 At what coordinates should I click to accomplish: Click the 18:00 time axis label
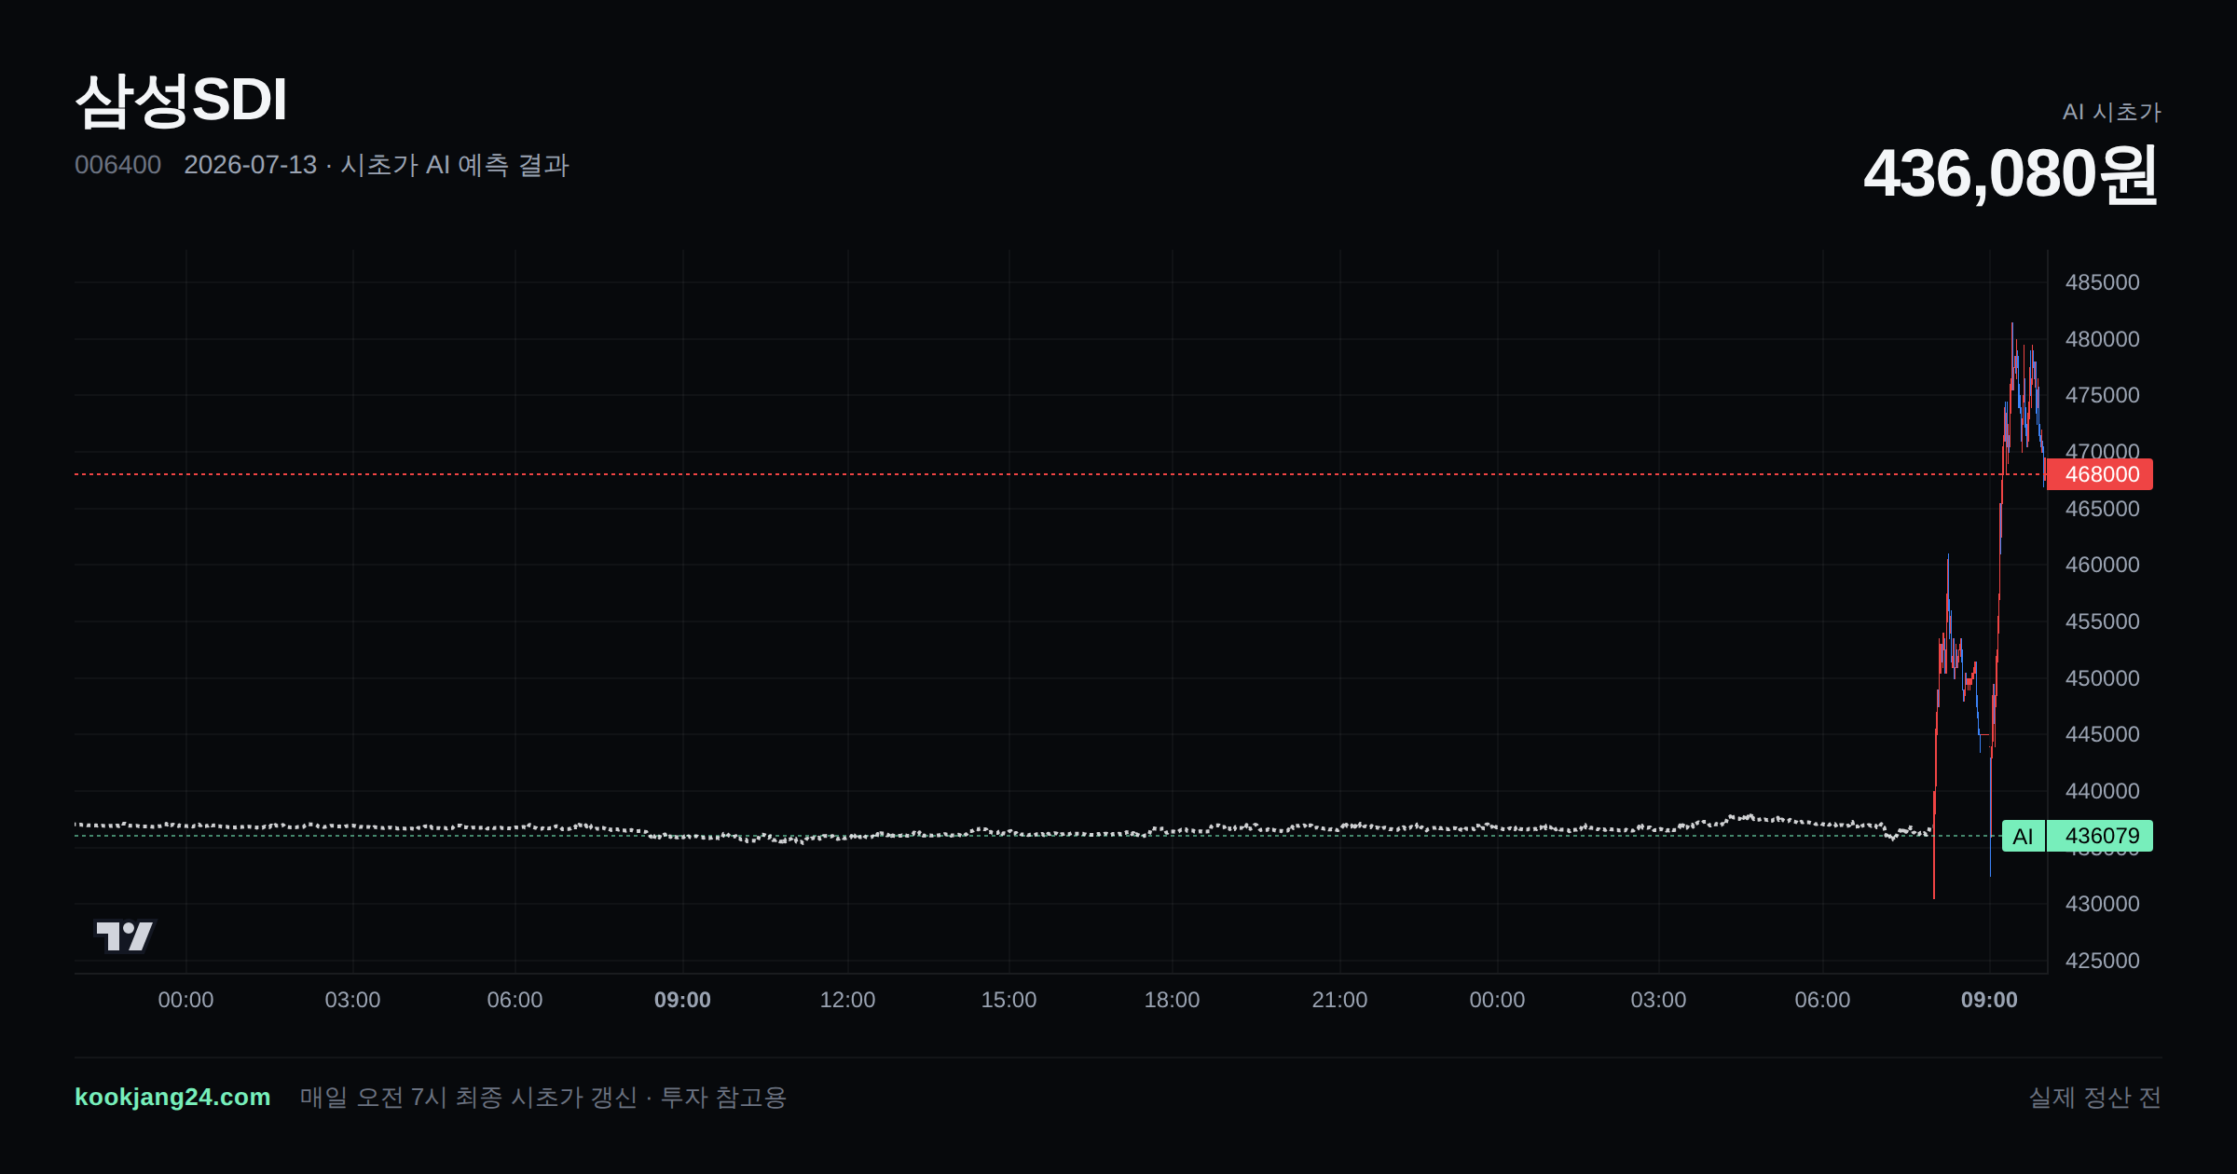1172,1000
